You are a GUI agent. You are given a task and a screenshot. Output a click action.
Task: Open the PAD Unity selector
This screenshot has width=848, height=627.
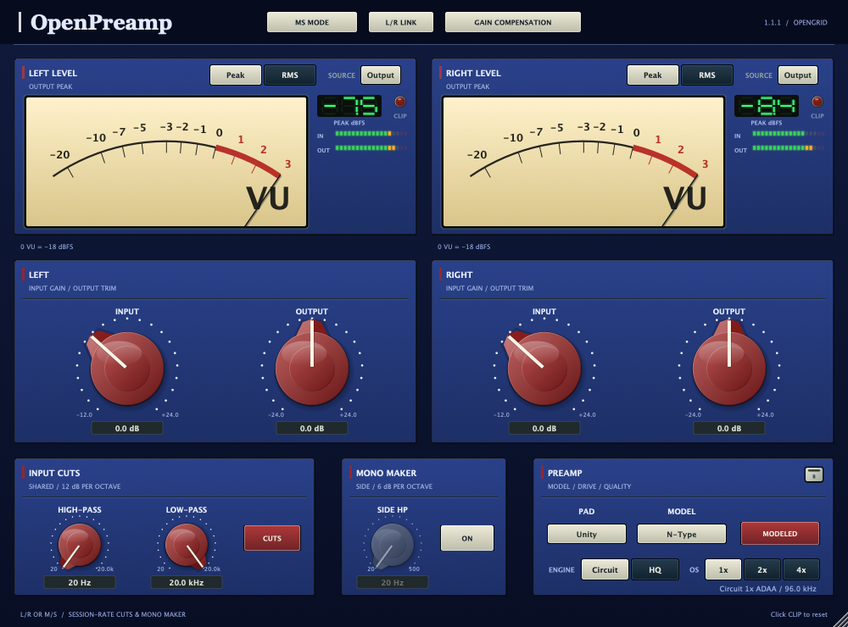coord(587,534)
